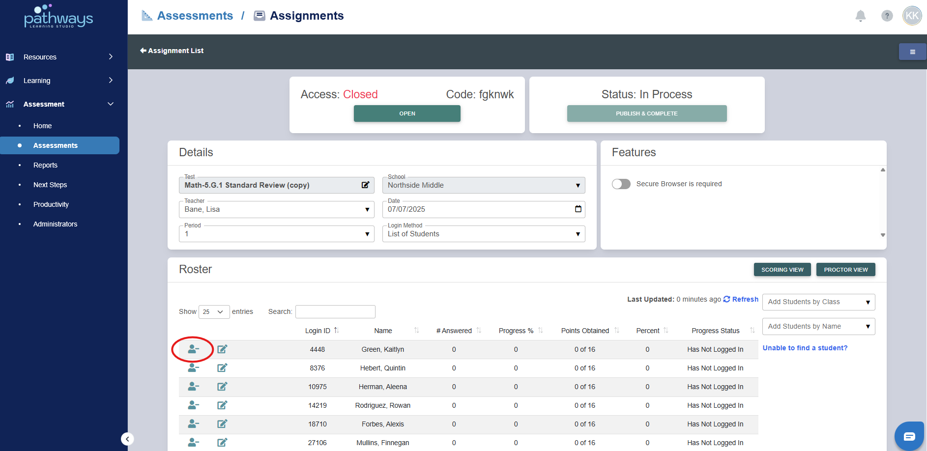
Task: Change the Show entries count dropdown
Action: 214,312
